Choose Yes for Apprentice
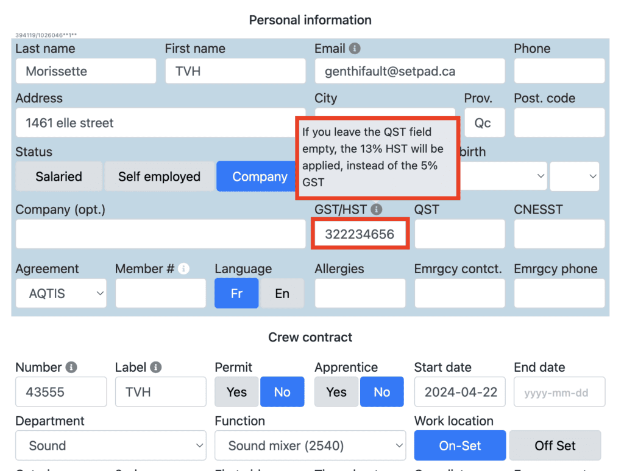 tap(336, 392)
